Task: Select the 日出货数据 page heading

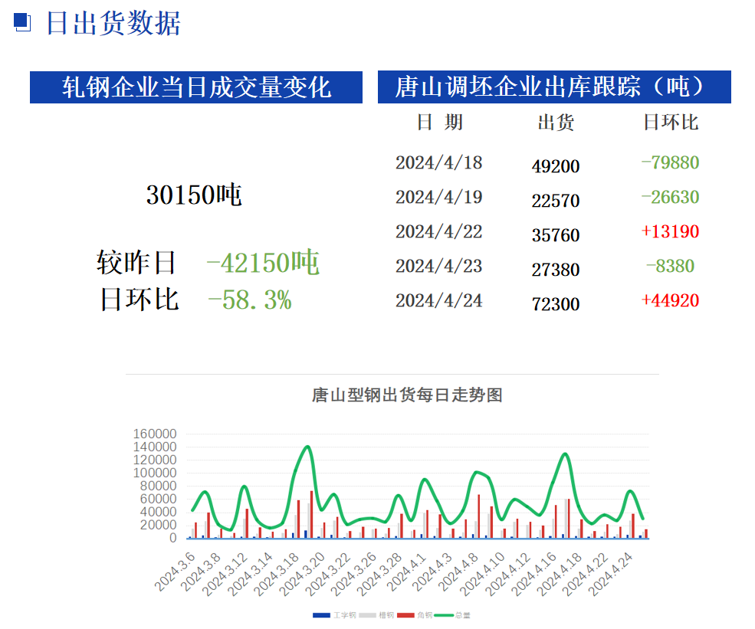Action: [113, 23]
